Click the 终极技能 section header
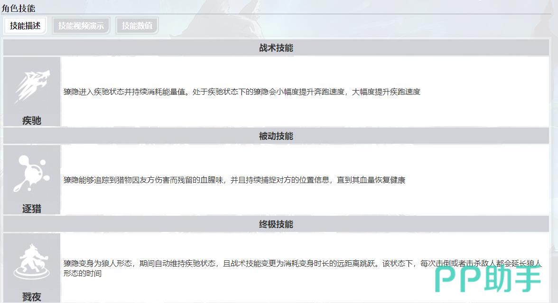558x303 pixels. point(276,224)
